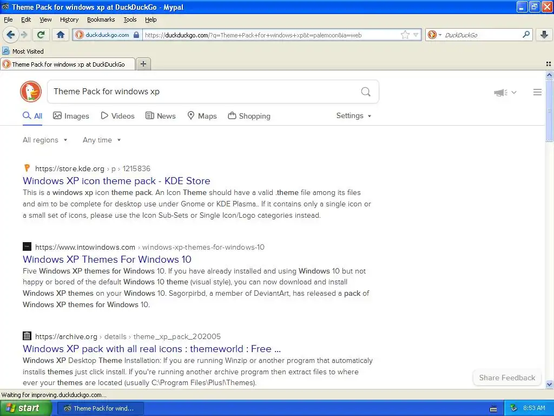Click the www.intowindows.com result URL
The width and height of the screenshot is (554, 416).
click(x=149, y=247)
